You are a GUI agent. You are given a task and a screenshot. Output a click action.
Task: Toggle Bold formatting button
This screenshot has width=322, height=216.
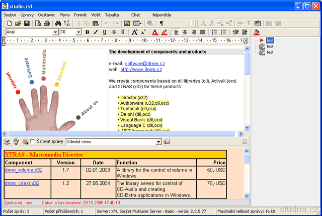pyautogui.click(x=87, y=32)
